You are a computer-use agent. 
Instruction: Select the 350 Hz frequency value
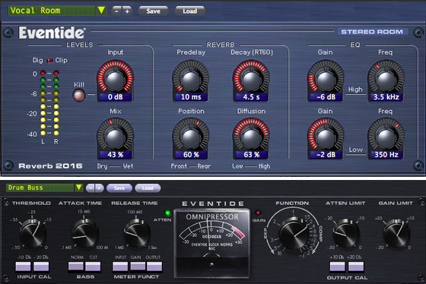[386, 155]
